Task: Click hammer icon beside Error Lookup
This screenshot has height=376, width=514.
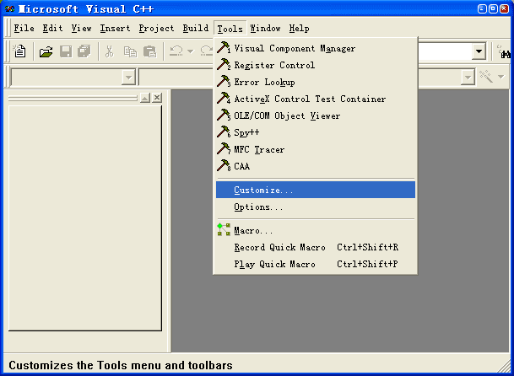Action: [224, 82]
